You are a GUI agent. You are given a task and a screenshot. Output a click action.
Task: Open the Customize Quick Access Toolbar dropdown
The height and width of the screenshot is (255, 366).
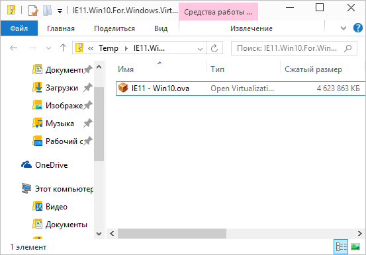pyautogui.click(x=60, y=11)
